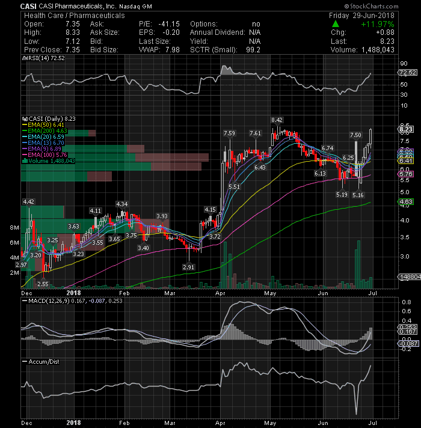Click the yellow 6.41 axis tag

406,161
